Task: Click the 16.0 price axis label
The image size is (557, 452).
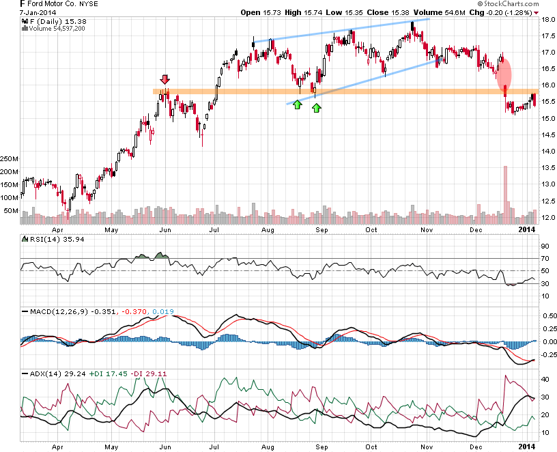Action: click(548, 85)
